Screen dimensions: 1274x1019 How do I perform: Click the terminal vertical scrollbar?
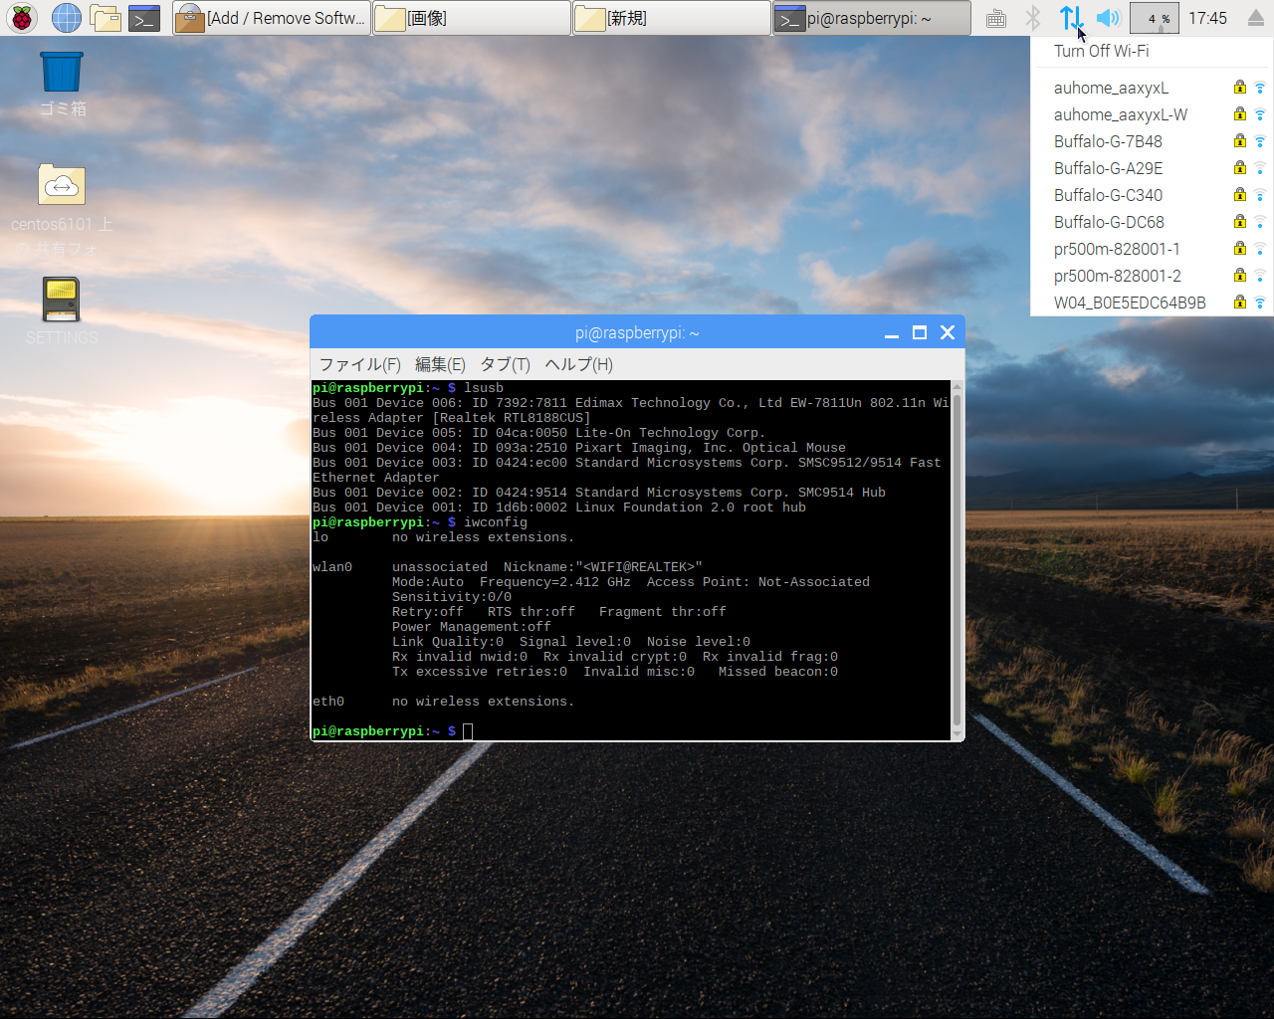pyautogui.click(x=956, y=557)
